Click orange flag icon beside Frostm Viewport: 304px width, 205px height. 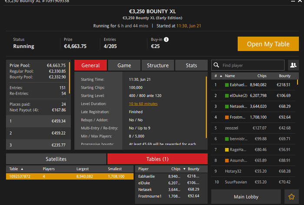pos(227,117)
